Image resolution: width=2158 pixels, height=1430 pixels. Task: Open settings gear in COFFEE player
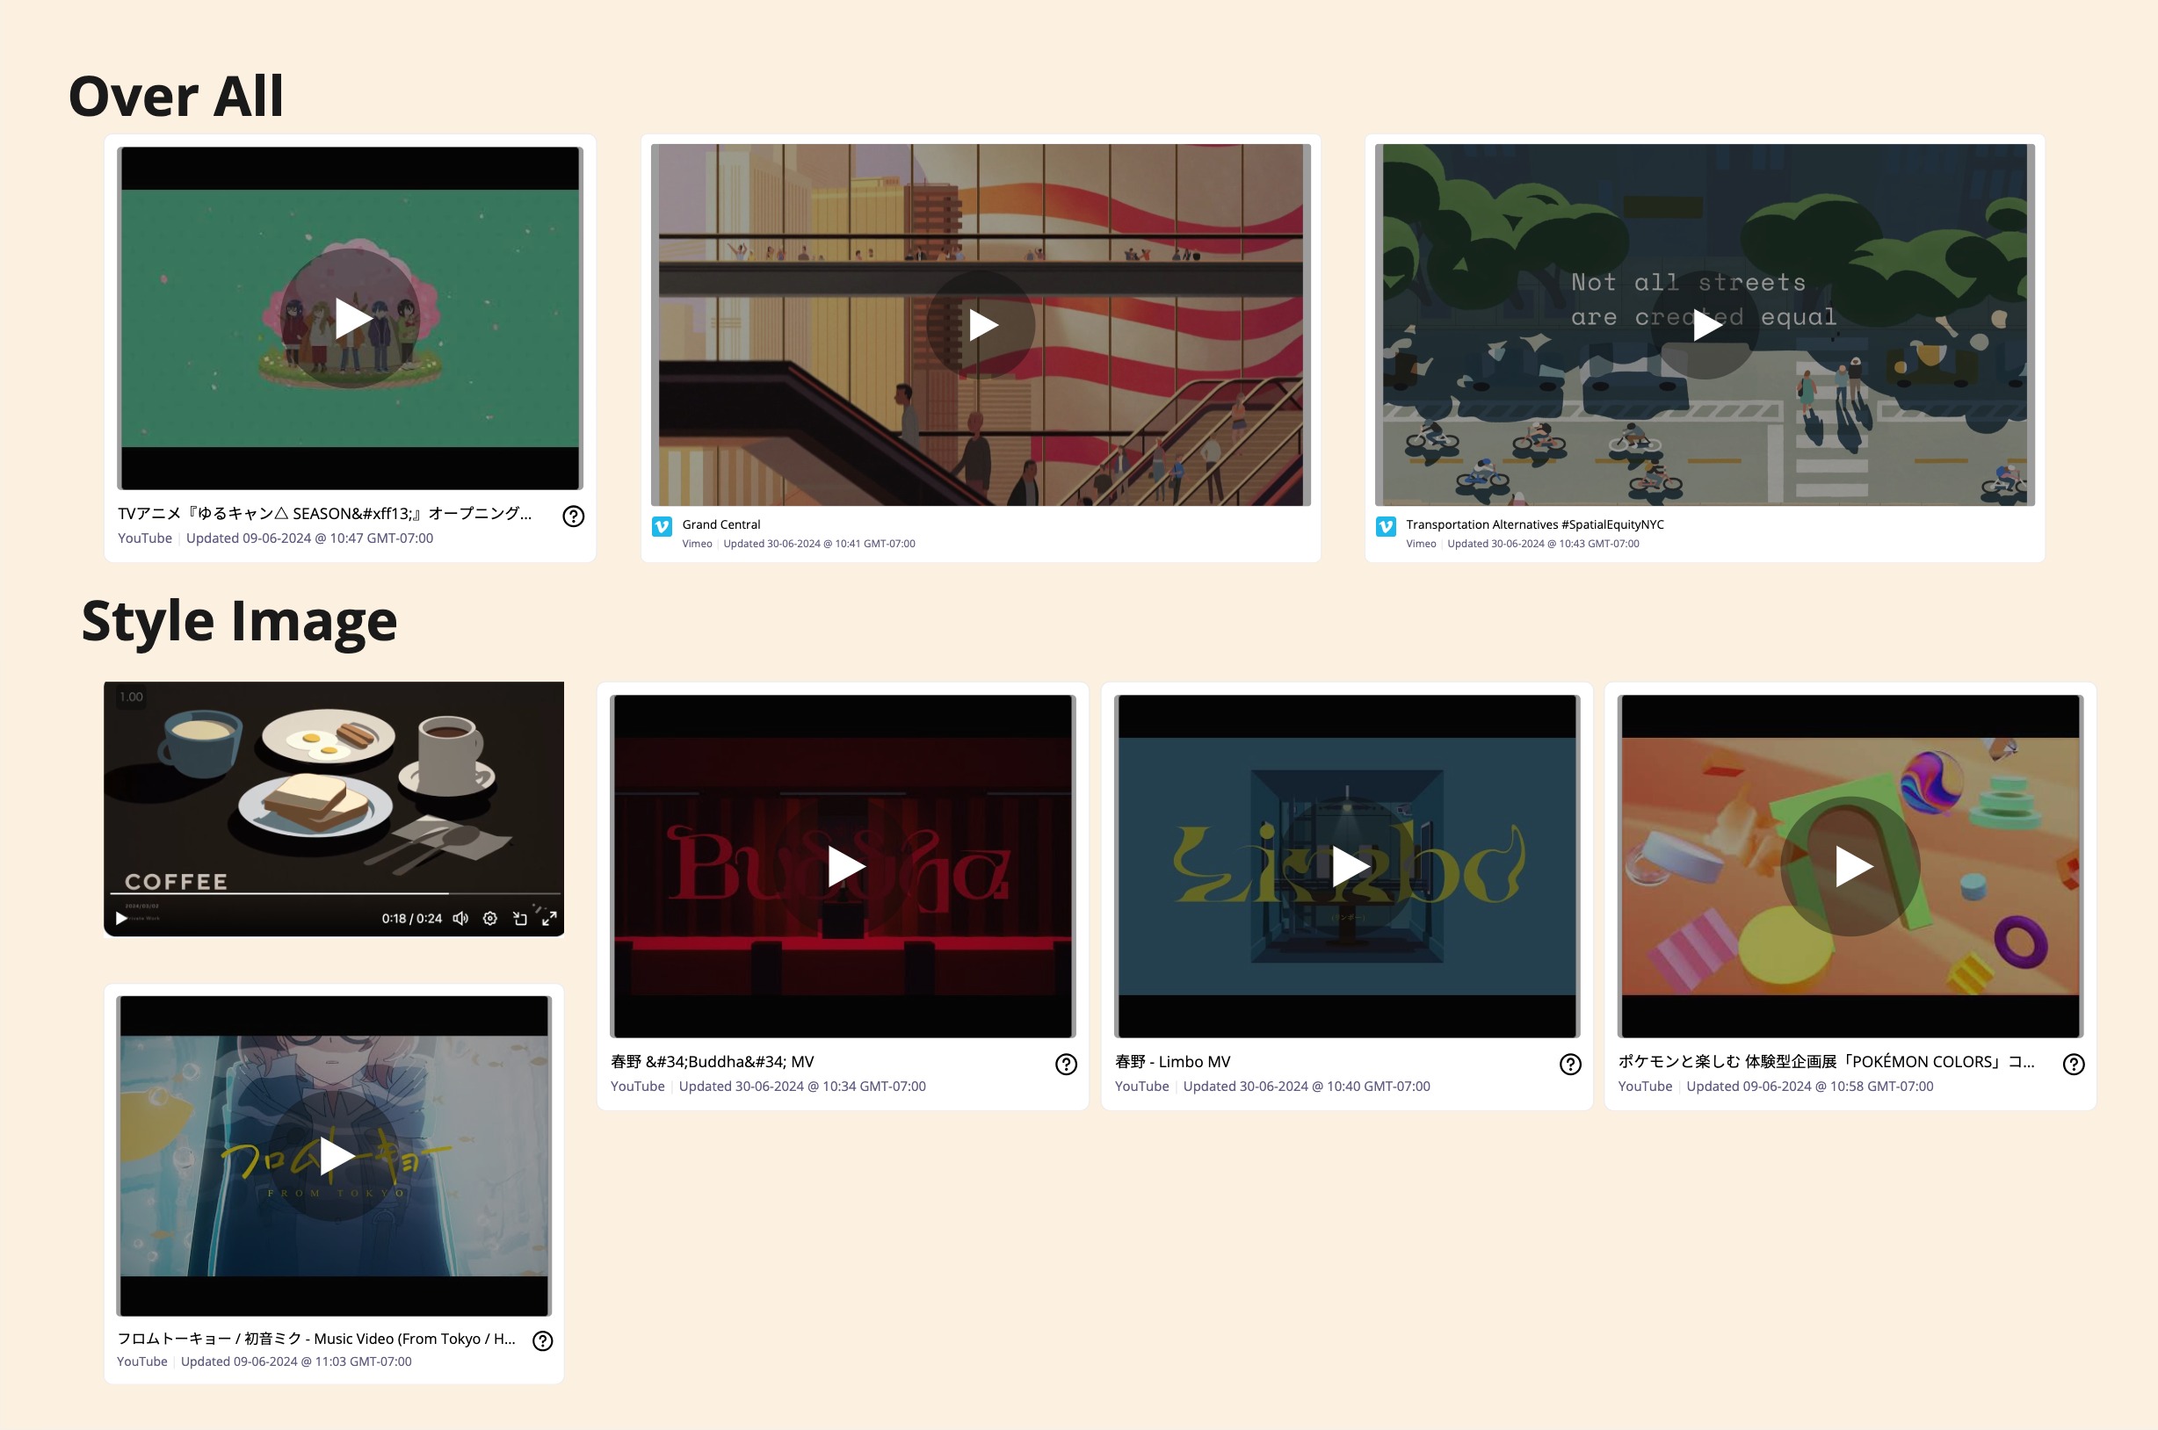pos(489,919)
